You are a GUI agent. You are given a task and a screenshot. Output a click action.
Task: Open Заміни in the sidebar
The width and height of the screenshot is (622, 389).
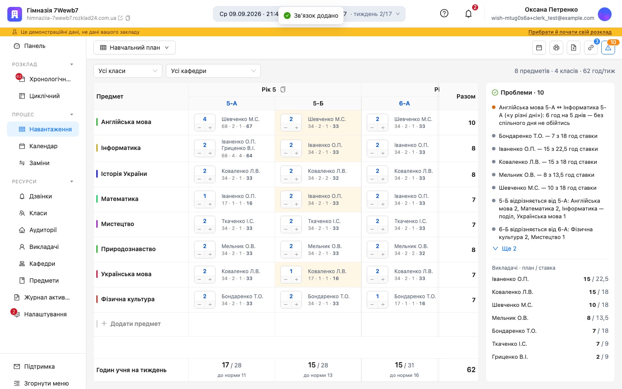[x=43, y=163]
